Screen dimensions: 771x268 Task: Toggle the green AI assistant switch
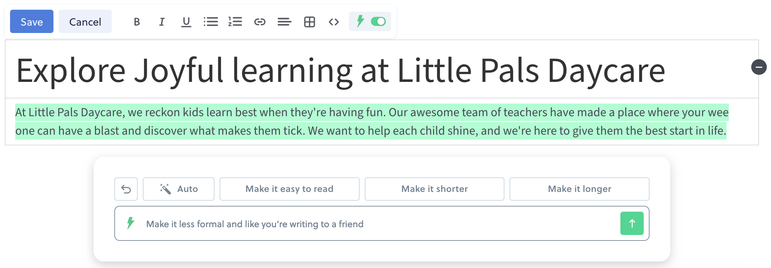(378, 21)
